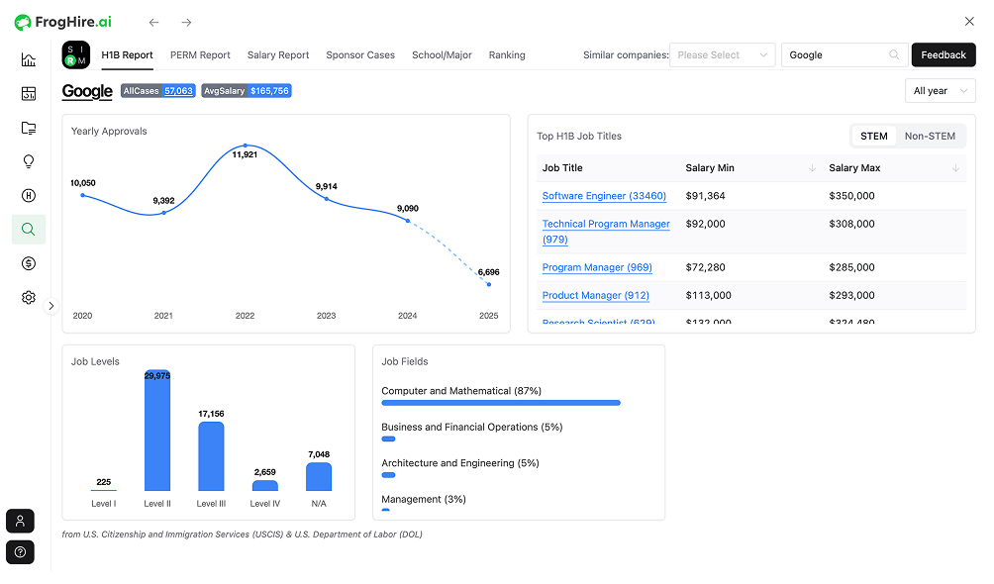Select the magnifier search sidebar icon
This screenshot has width=994, height=584.
pos(29,230)
